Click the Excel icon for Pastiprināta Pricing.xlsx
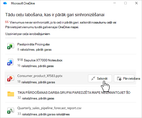Screen dimensions: 142x118 10,46
